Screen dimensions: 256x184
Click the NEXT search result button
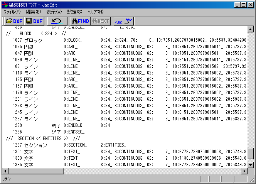(100, 21)
